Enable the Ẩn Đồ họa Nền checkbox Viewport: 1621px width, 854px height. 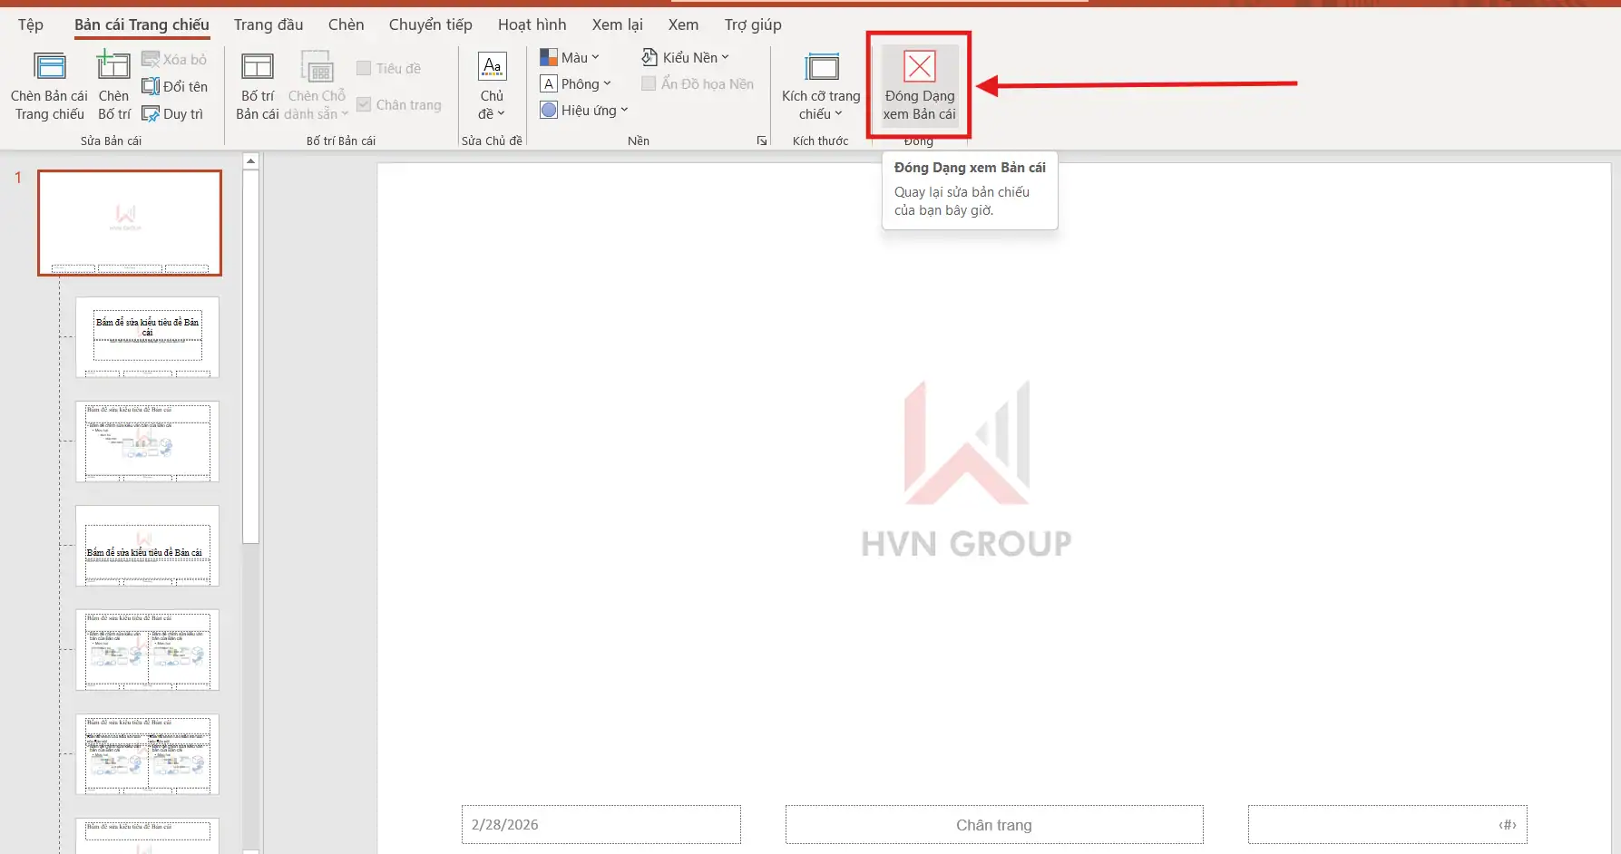[x=649, y=84]
